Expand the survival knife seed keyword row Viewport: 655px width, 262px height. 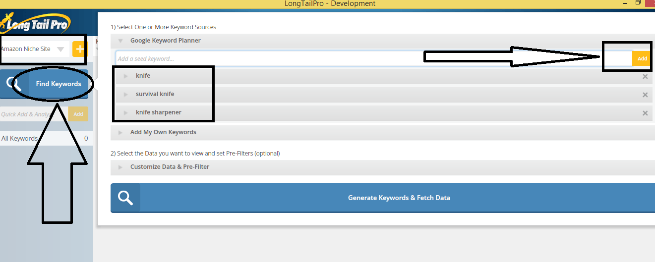click(125, 94)
